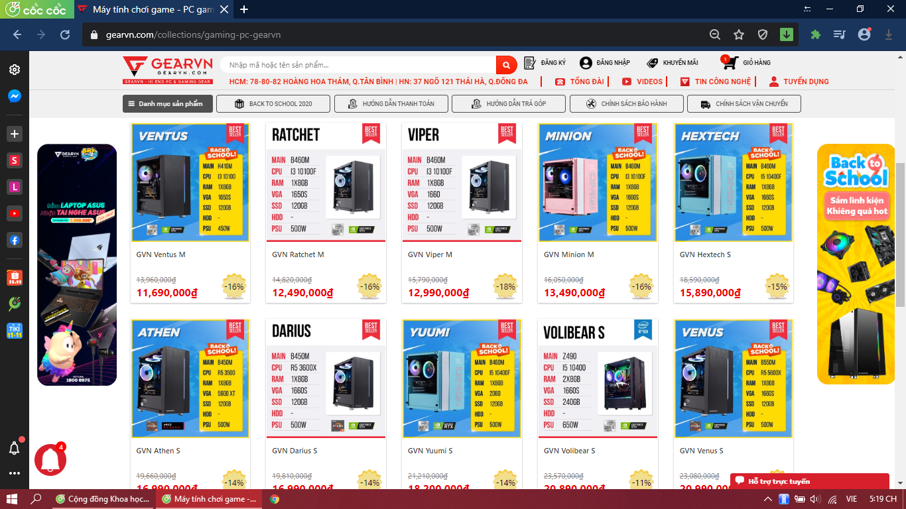
Task: Click Đăng nhập link
Action: [605, 63]
